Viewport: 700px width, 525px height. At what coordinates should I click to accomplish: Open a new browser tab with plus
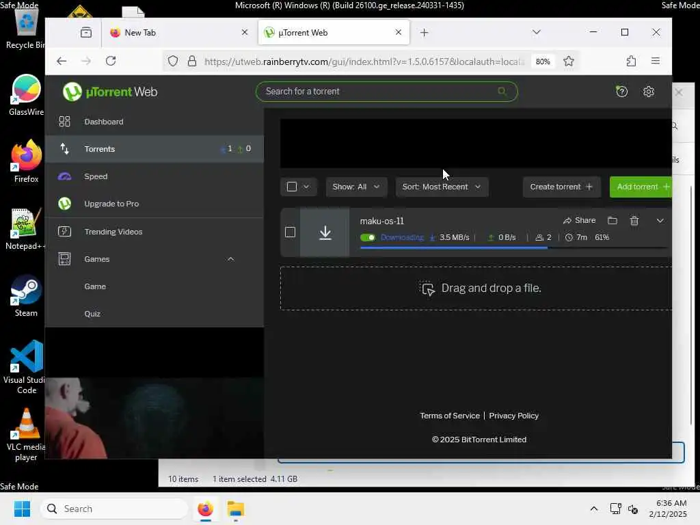point(424,33)
